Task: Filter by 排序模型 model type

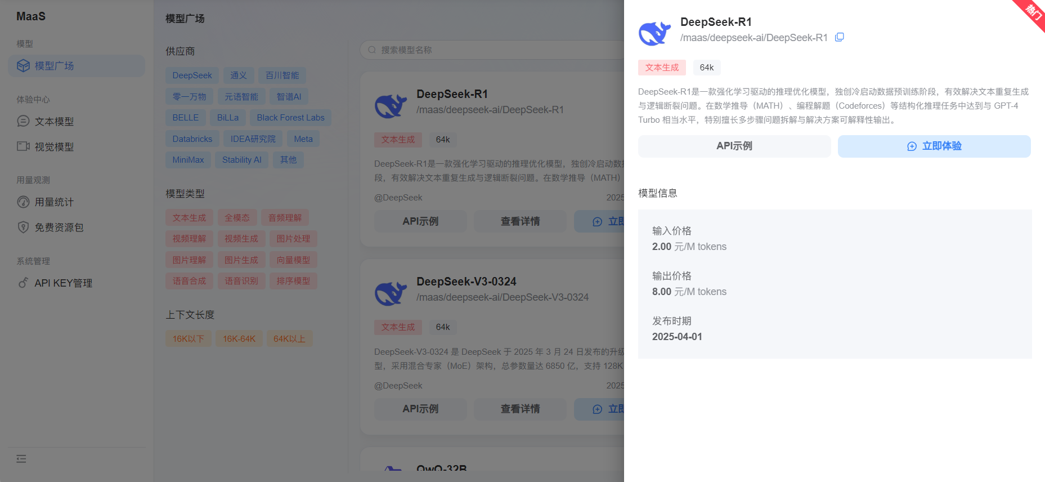Action: 293,281
